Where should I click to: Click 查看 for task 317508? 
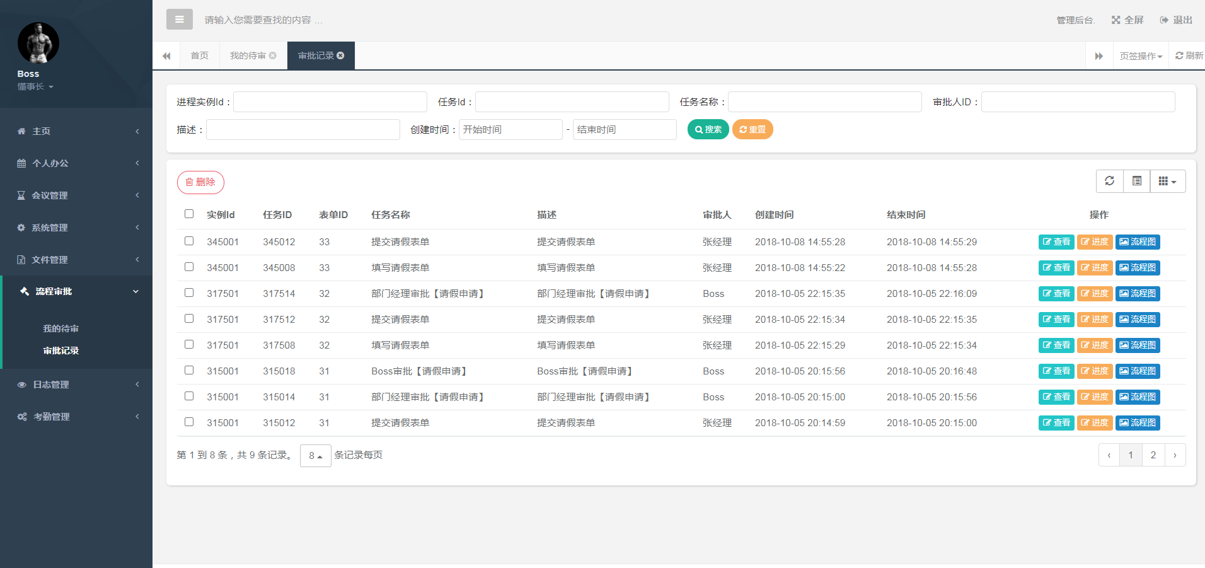(1056, 345)
